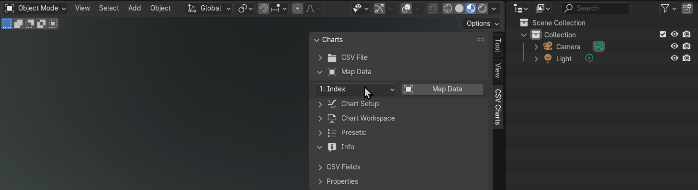Switch to rendered viewport shading
The height and width of the screenshot is (190, 698).
pos(483,8)
